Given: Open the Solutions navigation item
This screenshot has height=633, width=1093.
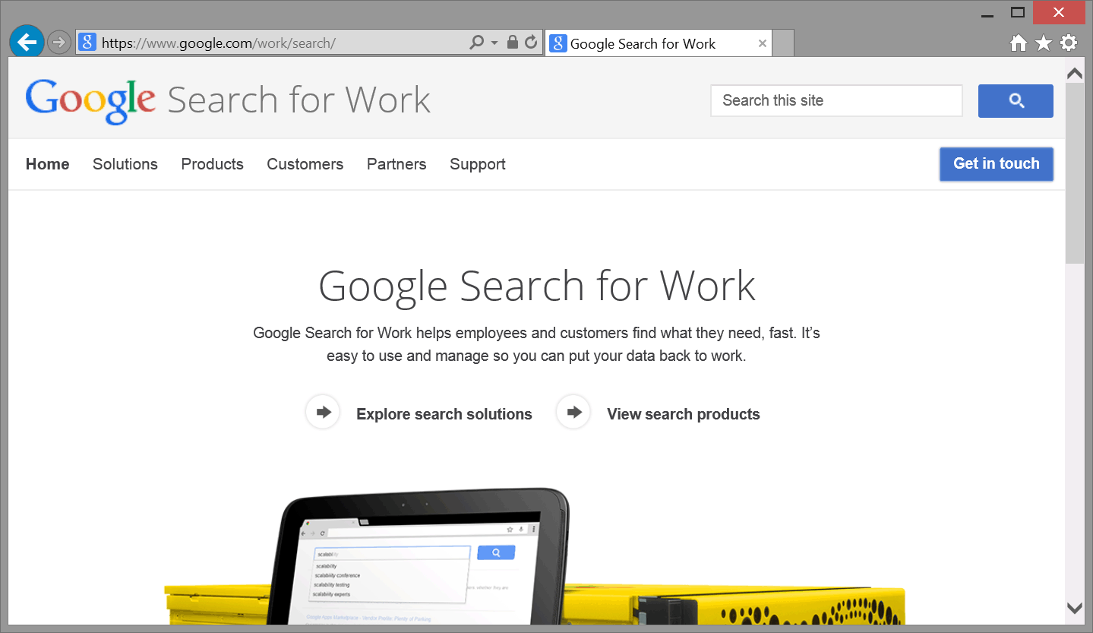Looking at the screenshot, I should pos(125,164).
